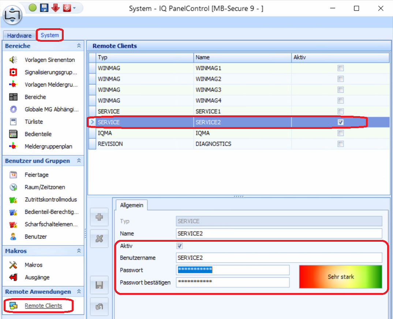The image size is (393, 319).
Task: Toggle Aktiv checkbox for WINMAG3
Action: (x=340, y=89)
